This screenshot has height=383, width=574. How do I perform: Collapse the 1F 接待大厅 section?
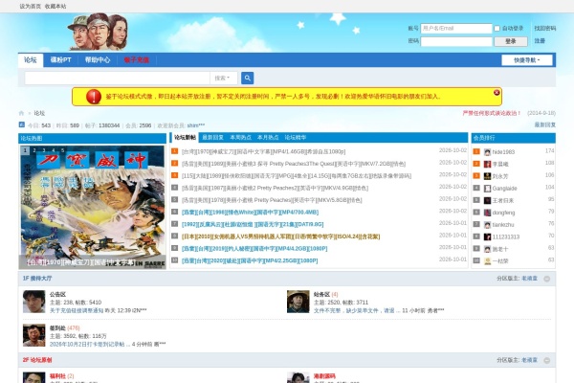point(546,279)
